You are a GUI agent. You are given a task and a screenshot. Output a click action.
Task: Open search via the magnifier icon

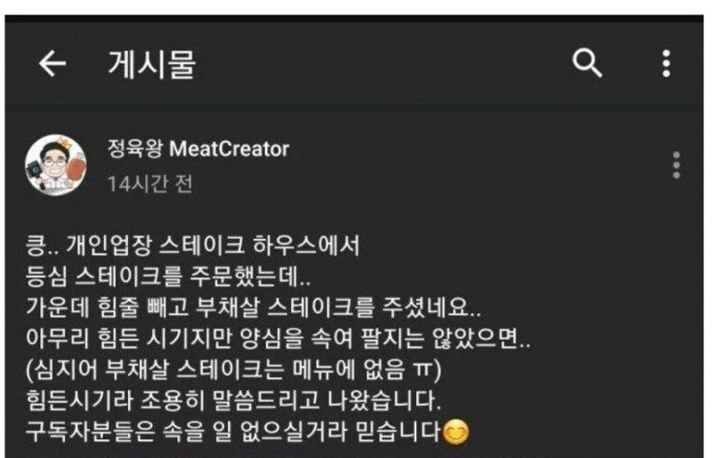pyautogui.click(x=587, y=64)
